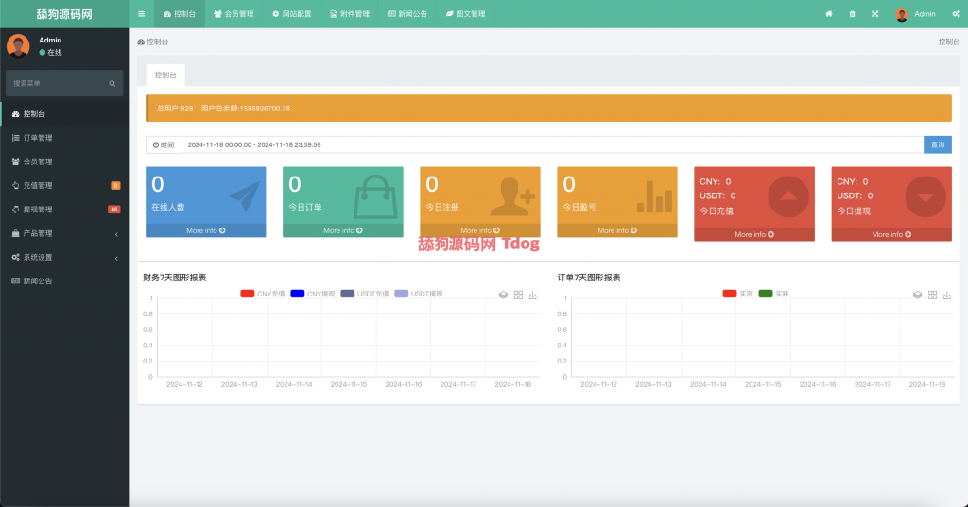Expand the 产品管理 sidebar menu

point(63,233)
